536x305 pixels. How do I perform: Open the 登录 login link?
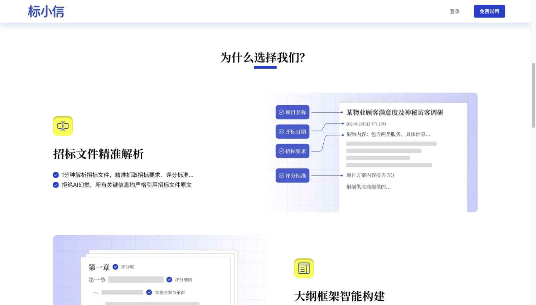(x=455, y=11)
